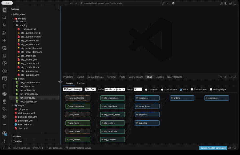The height and width of the screenshot is (155, 240).
Task: Click the Refresh Lineage button
Action: pos(73,89)
